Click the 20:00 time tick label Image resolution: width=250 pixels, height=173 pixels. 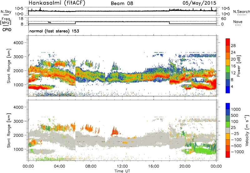(185, 166)
